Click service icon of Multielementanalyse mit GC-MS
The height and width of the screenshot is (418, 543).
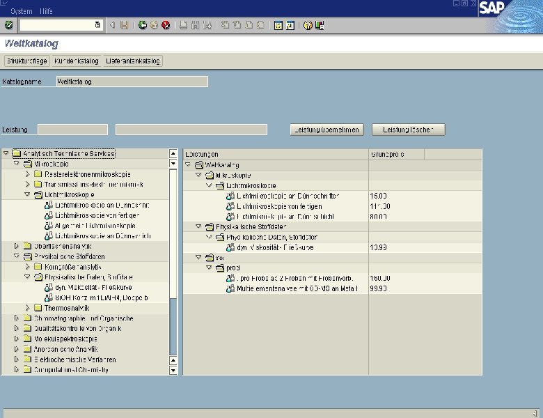point(230,288)
